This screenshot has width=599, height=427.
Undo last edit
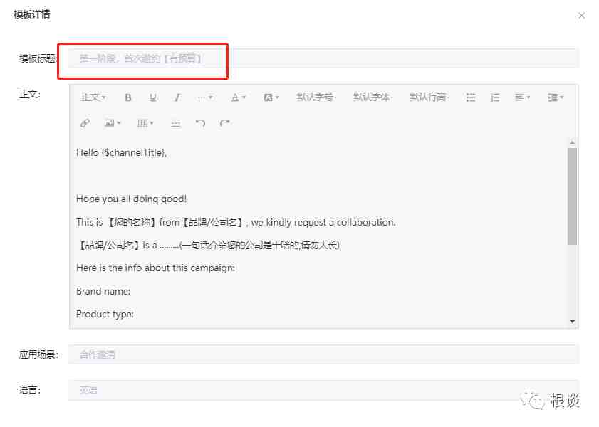pos(200,123)
